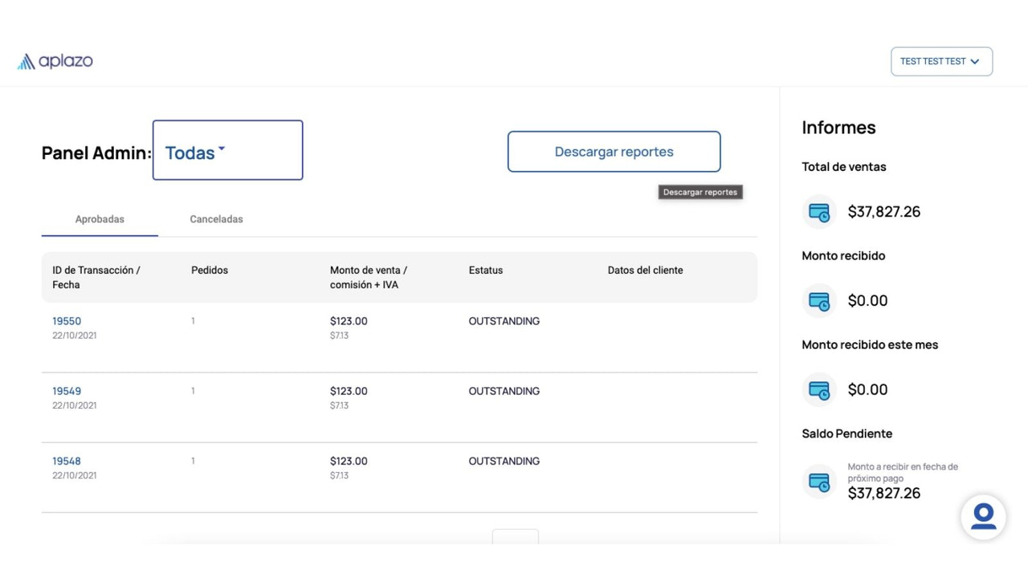This screenshot has width=1028, height=578.
Task: Expand the TEST TEST TEST account menu
Action: tap(940, 61)
